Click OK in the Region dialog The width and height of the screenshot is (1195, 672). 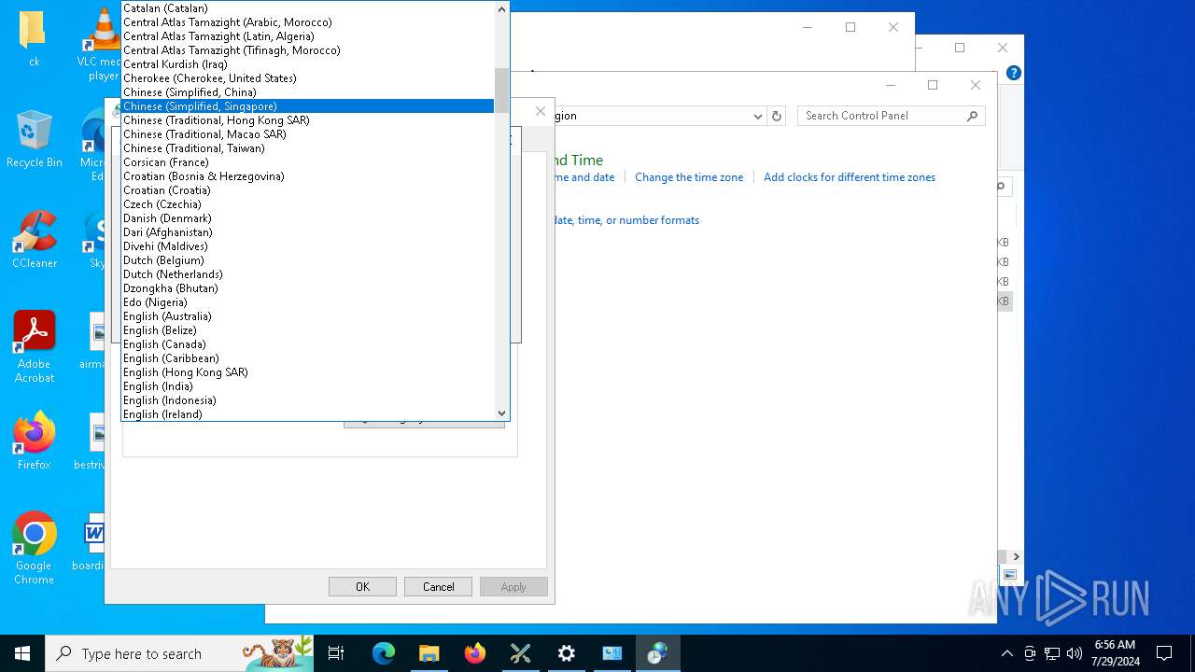(362, 587)
